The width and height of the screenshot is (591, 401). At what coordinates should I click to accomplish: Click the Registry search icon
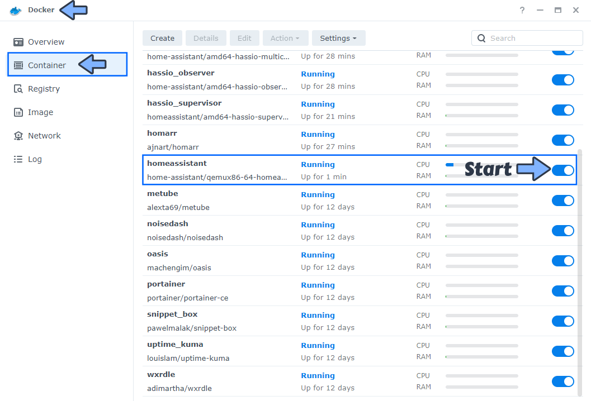click(x=18, y=89)
